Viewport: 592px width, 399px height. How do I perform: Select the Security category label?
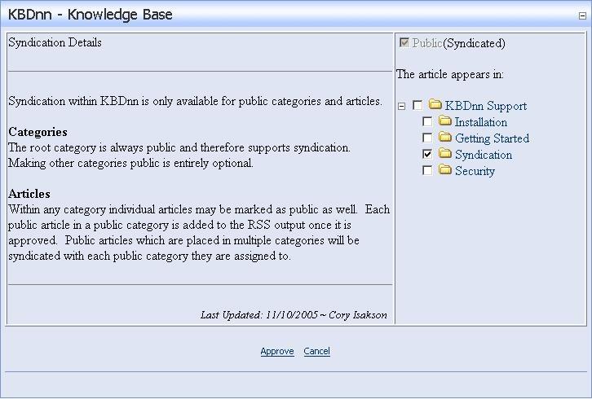coord(475,171)
